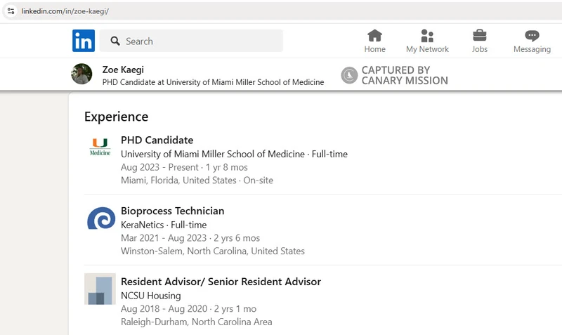Screen dimensions: 562x335
Task: Click the University of Miami Medicine logo
Action: point(100,147)
